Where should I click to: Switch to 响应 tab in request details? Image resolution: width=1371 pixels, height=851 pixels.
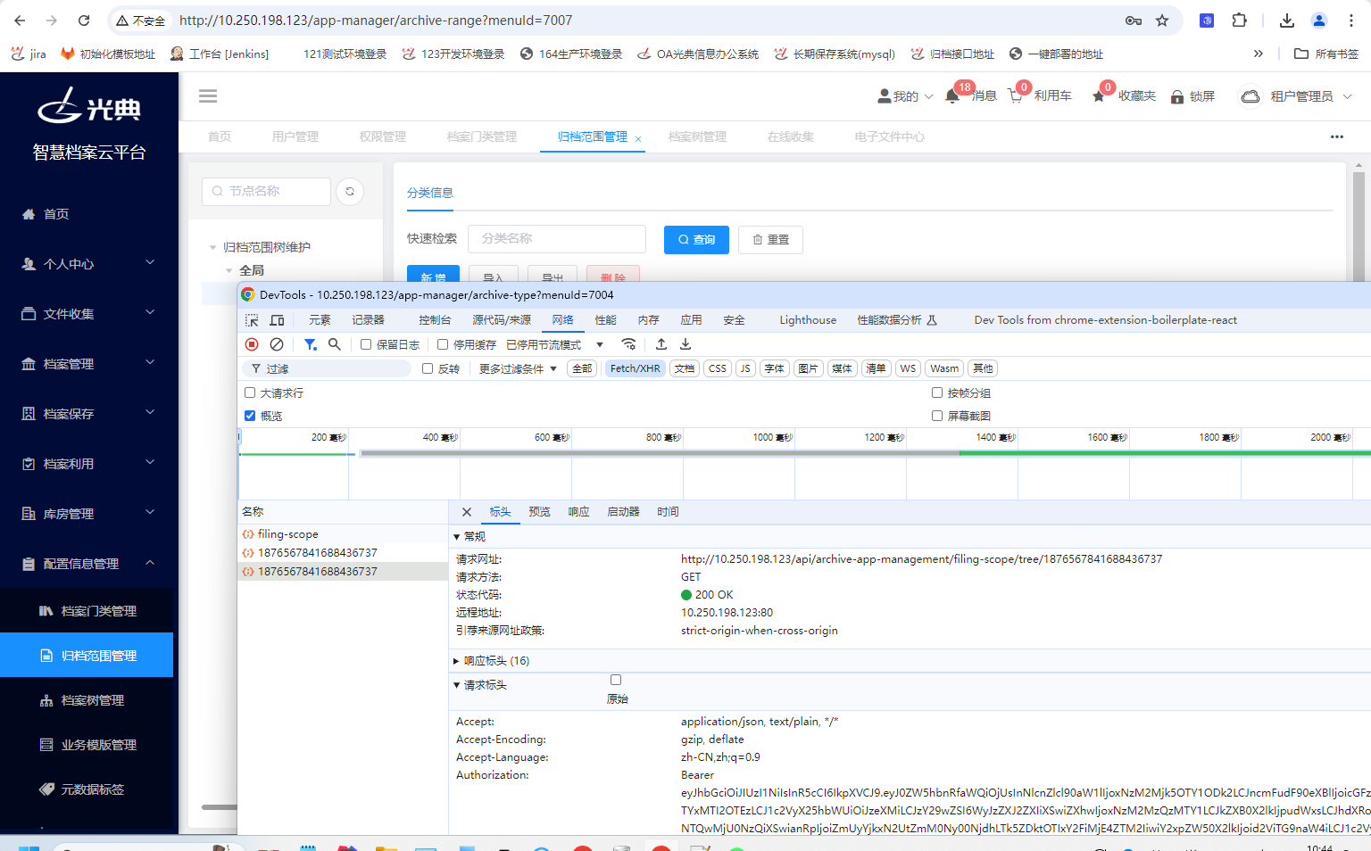578,512
